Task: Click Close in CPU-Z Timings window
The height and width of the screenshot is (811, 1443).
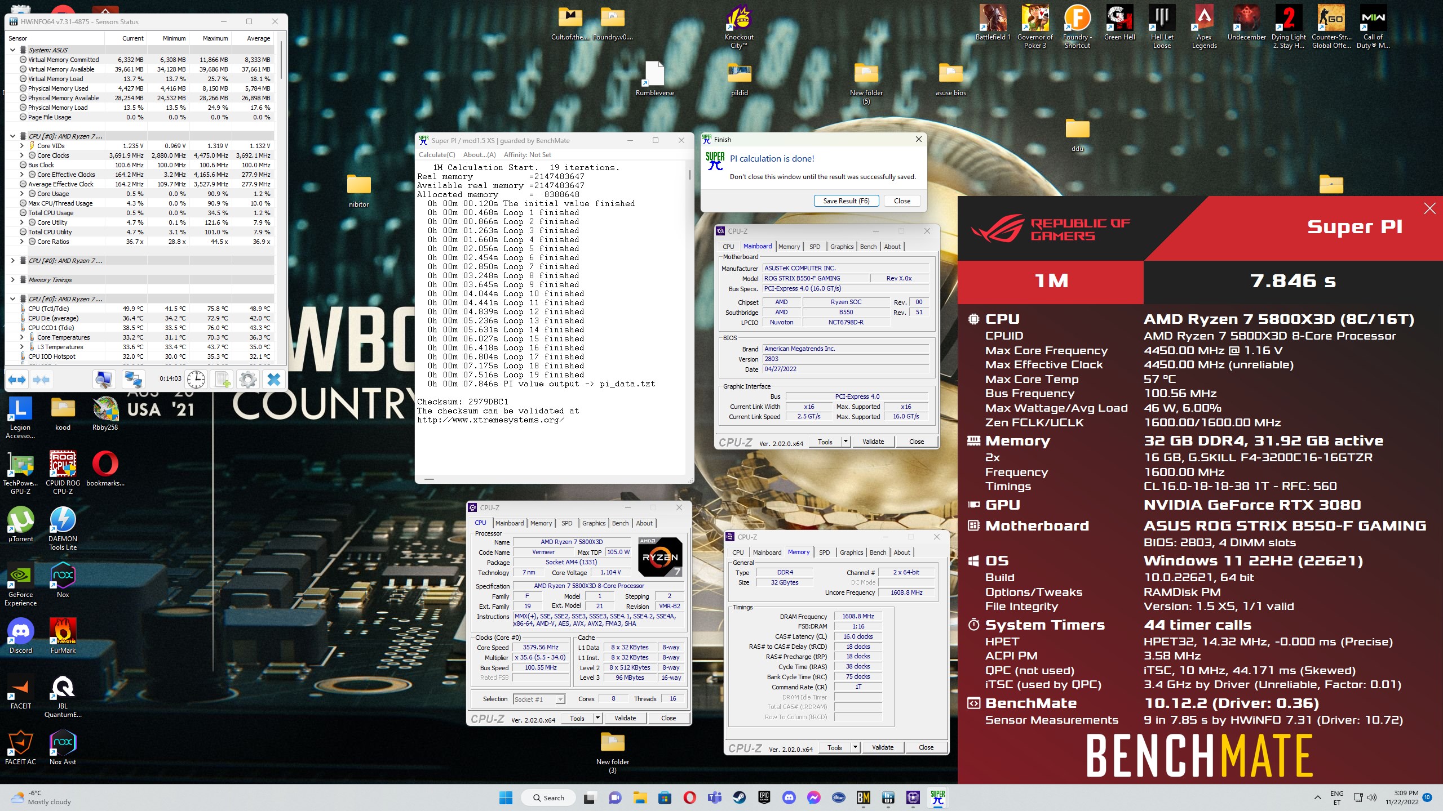Action: pos(926,747)
